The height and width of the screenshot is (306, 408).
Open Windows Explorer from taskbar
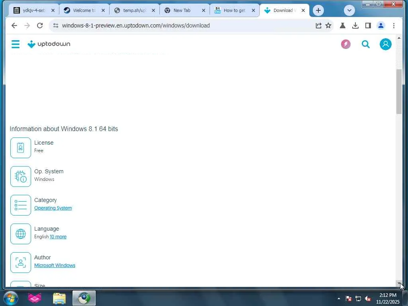(59, 298)
